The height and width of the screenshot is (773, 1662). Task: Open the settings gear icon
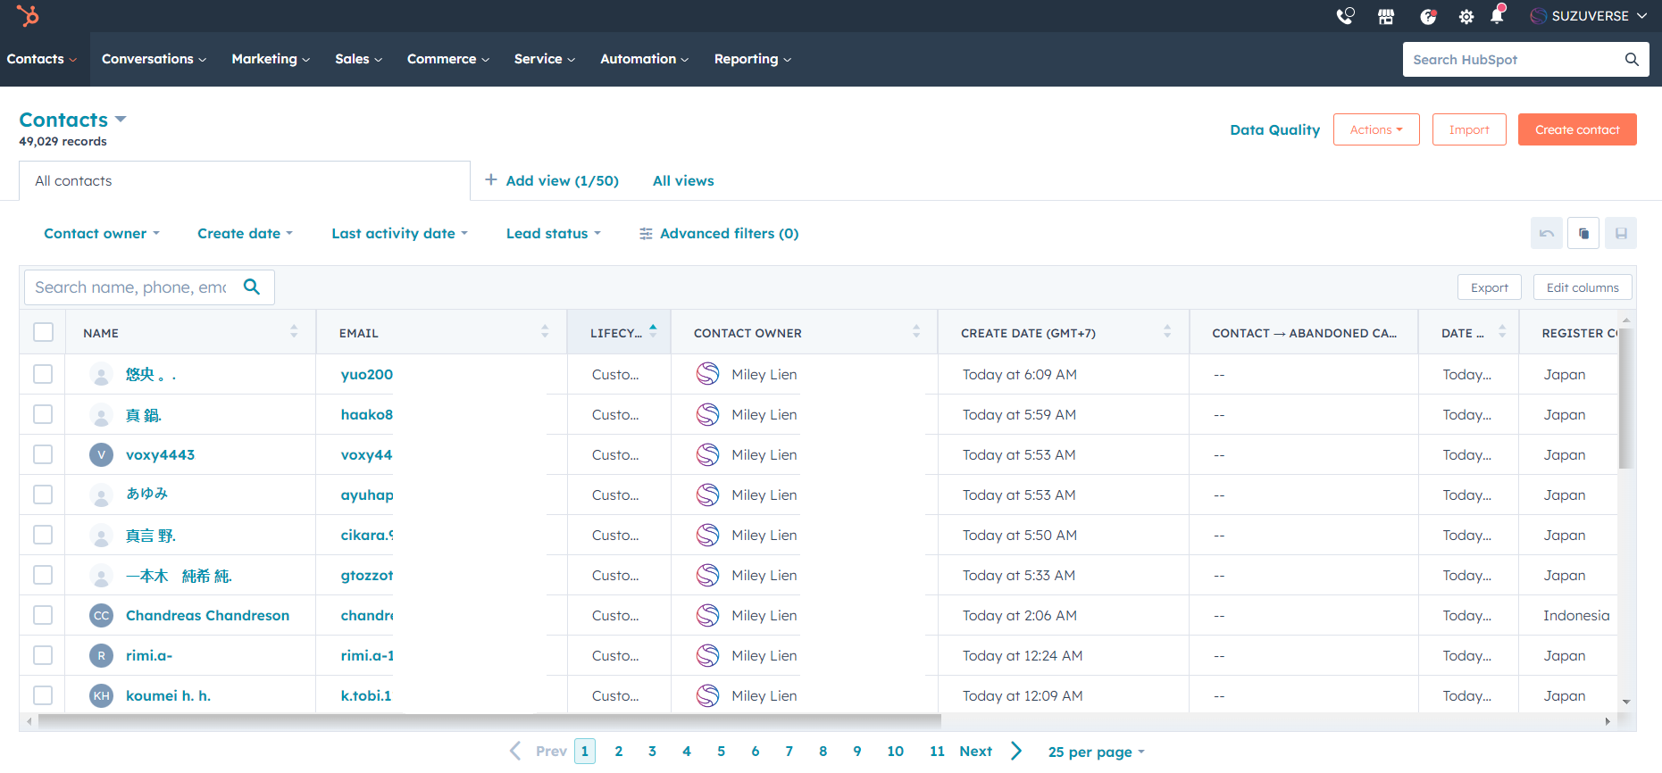pos(1466,16)
